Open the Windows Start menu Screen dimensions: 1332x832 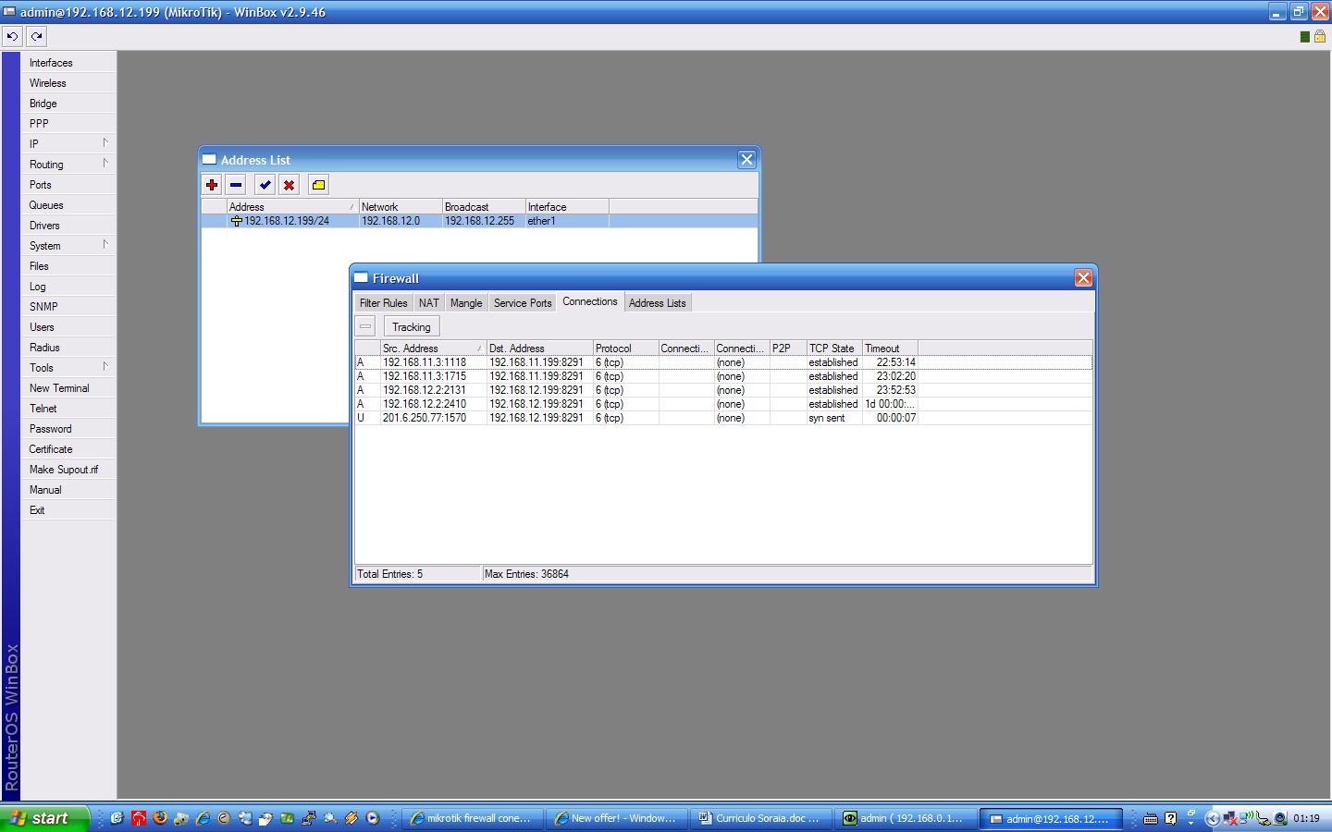[x=44, y=818]
